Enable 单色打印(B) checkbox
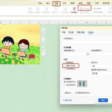 [65, 66]
